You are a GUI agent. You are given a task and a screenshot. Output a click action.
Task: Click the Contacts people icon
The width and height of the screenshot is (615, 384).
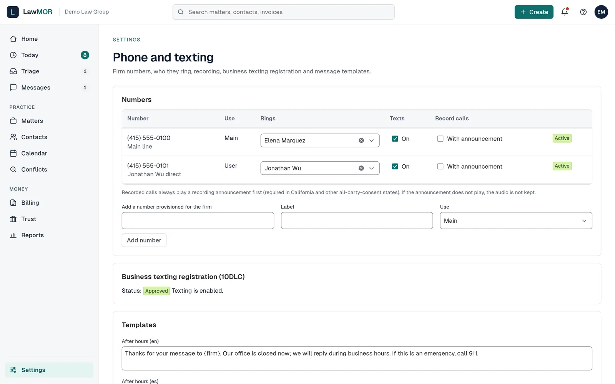(x=13, y=137)
